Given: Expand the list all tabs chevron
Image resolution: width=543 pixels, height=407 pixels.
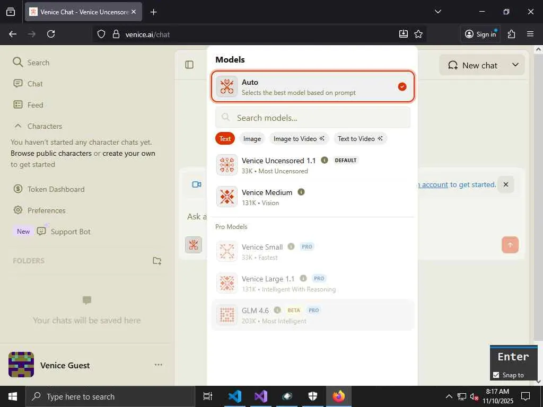Looking at the screenshot, I should pyautogui.click(x=438, y=12).
